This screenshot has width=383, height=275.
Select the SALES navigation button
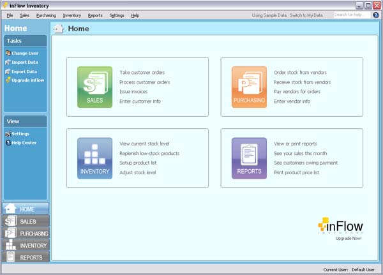[26, 221]
